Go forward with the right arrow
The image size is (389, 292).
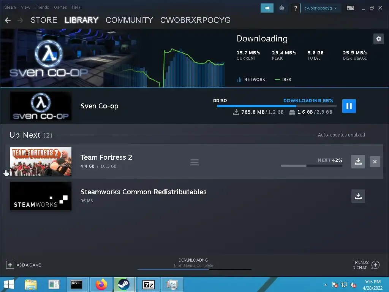pos(21,21)
